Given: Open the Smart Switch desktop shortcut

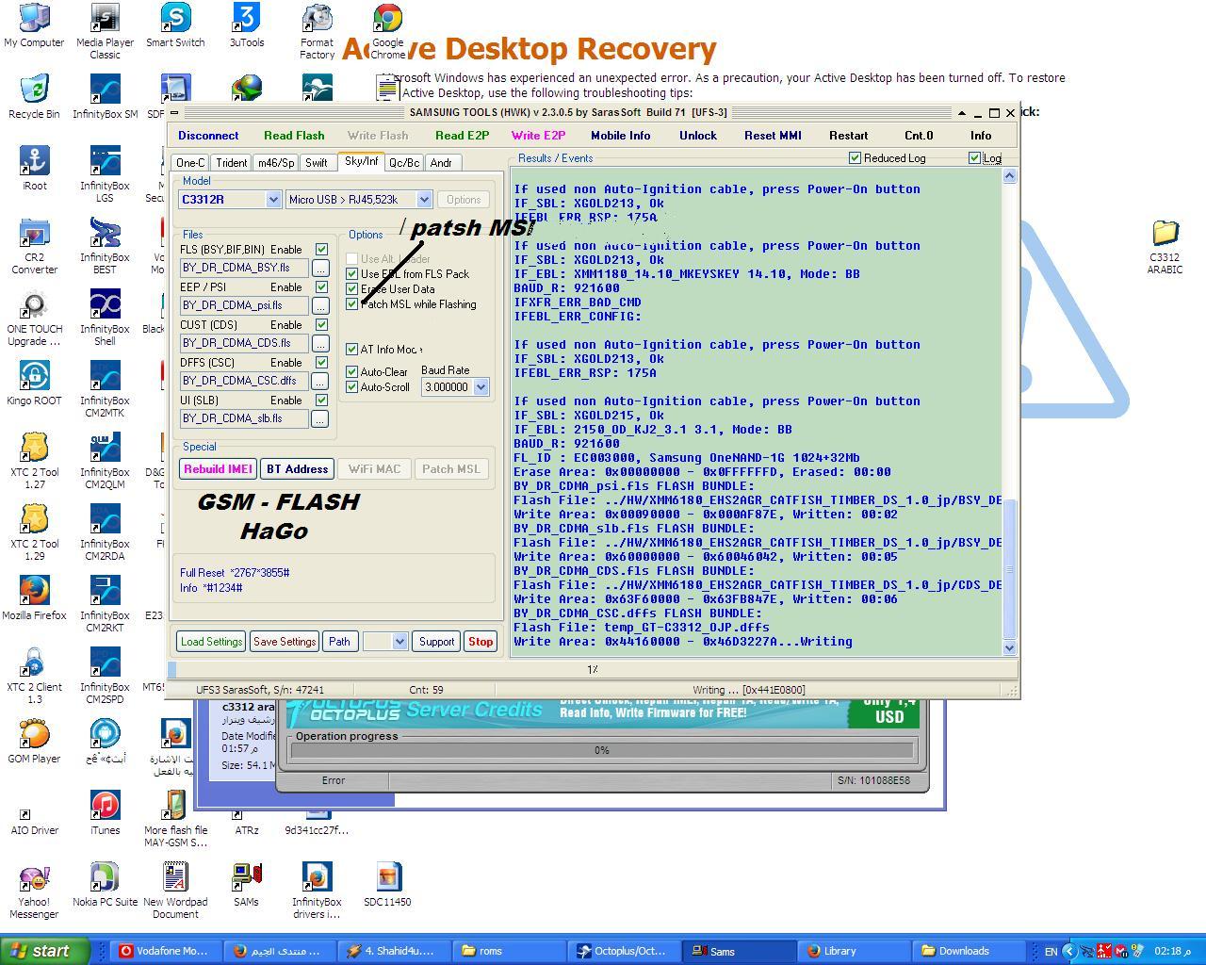Looking at the screenshot, I should pos(175,25).
